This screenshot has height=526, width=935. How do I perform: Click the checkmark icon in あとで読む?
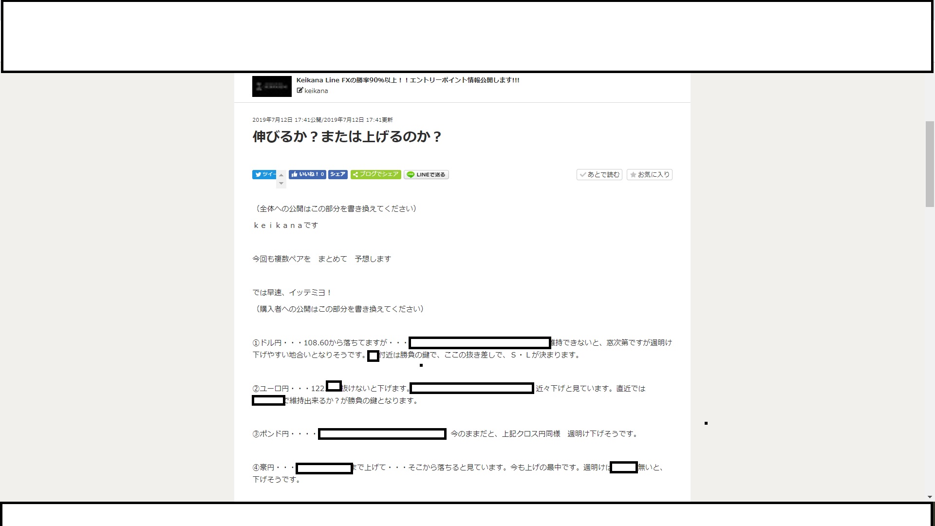(x=582, y=174)
